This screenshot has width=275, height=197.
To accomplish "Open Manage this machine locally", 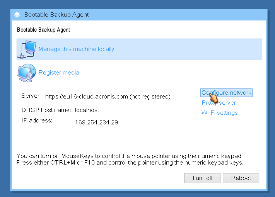I will pyautogui.click(x=76, y=49).
